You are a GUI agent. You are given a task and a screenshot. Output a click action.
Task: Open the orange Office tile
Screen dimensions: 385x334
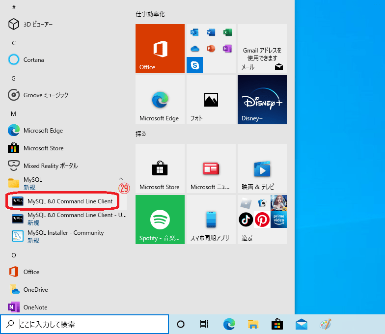[x=160, y=48]
